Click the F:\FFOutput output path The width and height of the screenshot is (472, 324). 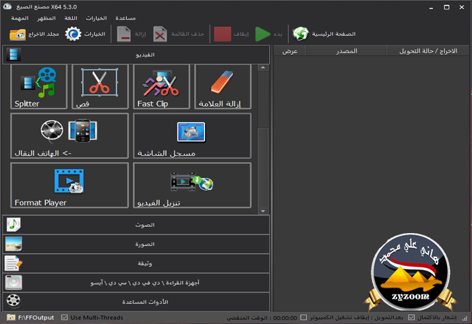click(36, 318)
